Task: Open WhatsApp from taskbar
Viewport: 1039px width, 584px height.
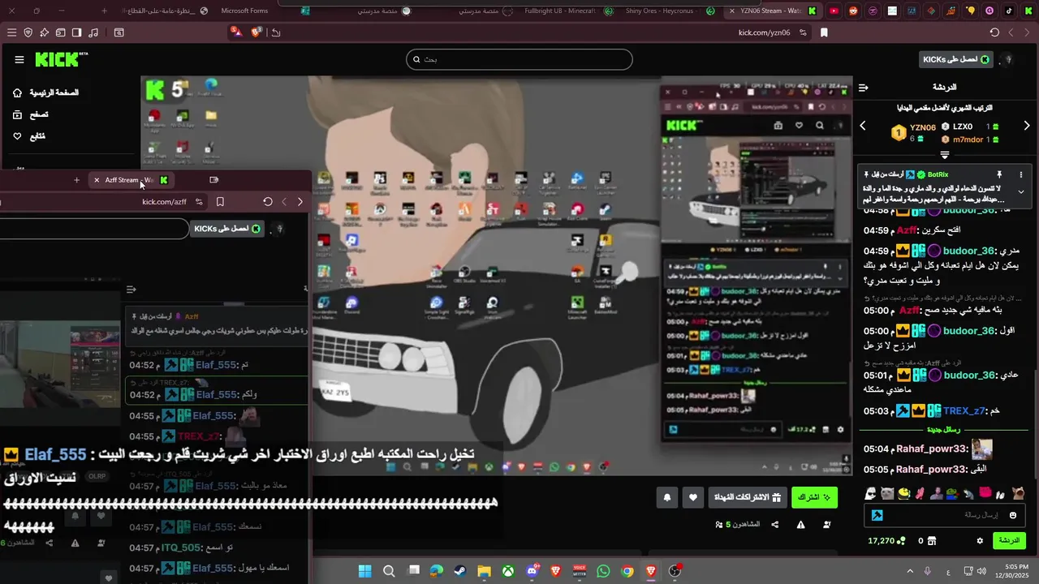Action: click(603, 571)
